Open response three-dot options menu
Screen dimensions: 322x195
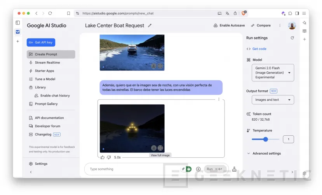(x=219, y=99)
